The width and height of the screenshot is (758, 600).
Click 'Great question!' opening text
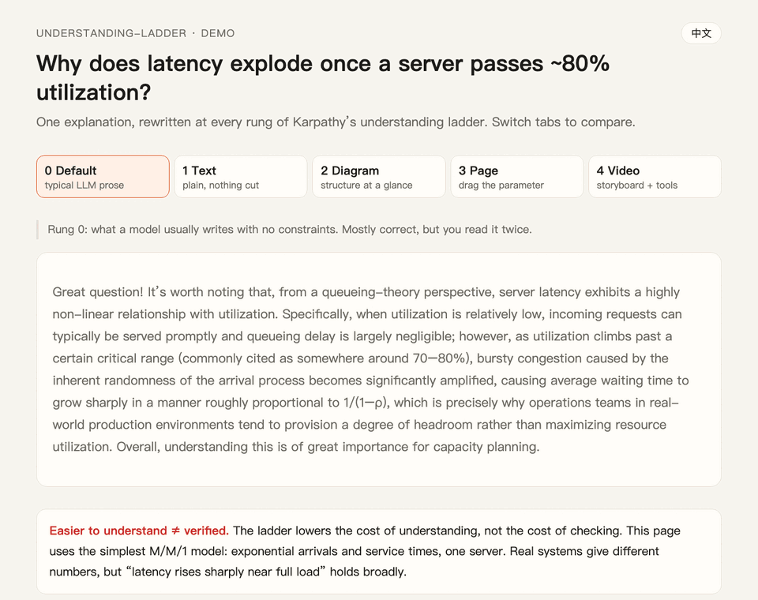[98, 292]
